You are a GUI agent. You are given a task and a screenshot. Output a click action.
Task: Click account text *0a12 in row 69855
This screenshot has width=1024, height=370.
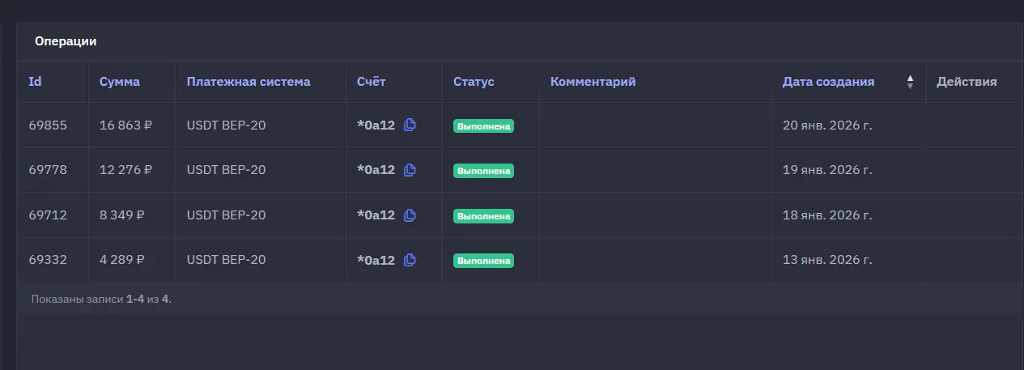click(376, 125)
